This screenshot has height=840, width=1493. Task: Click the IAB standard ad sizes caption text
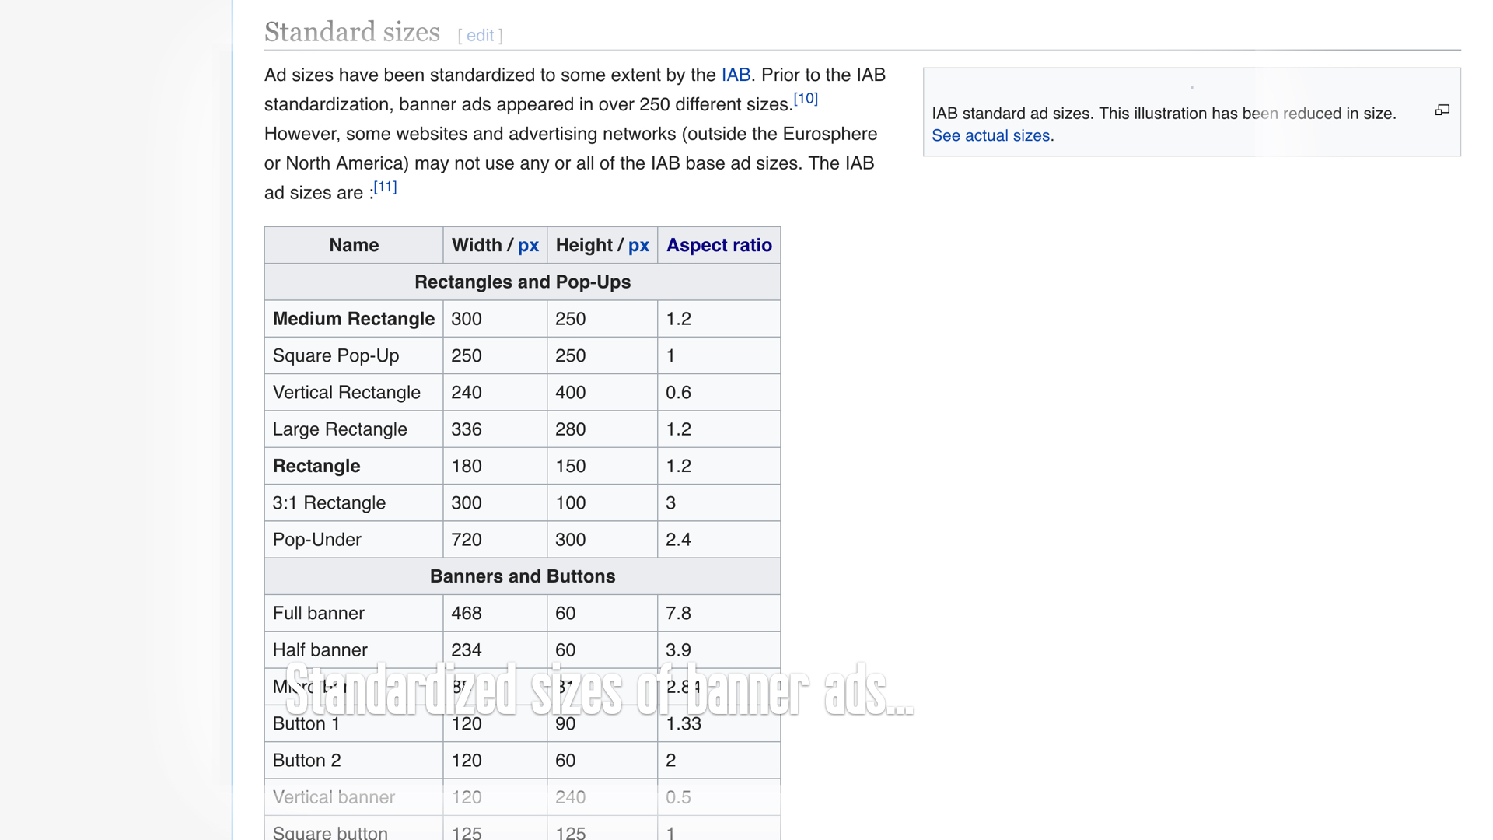[1164, 114]
